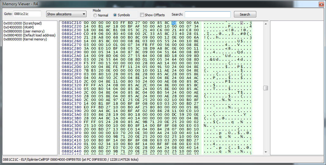Image resolution: width=326 pixels, height=165 pixels.
Task: Click address label 0881C2C0
Action: 72,63
